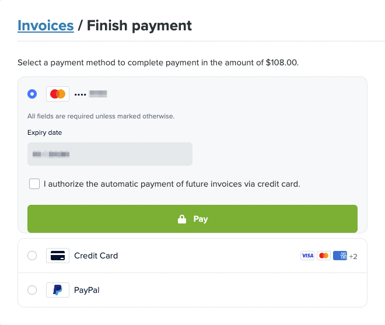Open the Invoices breadcrumb link
The height and width of the screenshot is (325, 385).
tap(45, 26)
